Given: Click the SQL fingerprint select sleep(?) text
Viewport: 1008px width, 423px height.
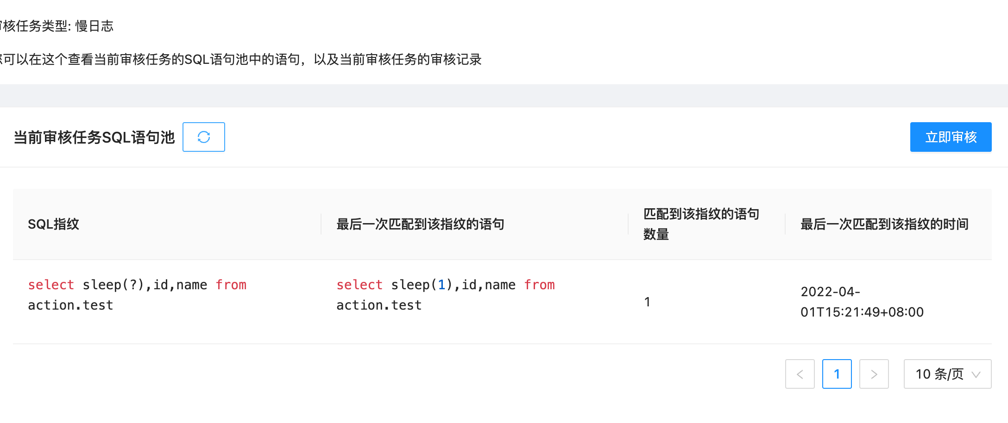Looking at the screenshot, I should [137, 295].
